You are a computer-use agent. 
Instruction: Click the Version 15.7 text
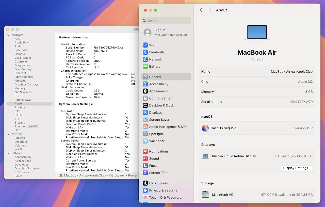coord(303,128)
